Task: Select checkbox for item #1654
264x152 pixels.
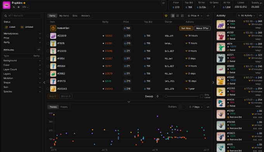Action: pos(48,59)
